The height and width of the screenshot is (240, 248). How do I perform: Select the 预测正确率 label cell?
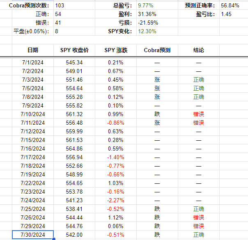[199, 5]
